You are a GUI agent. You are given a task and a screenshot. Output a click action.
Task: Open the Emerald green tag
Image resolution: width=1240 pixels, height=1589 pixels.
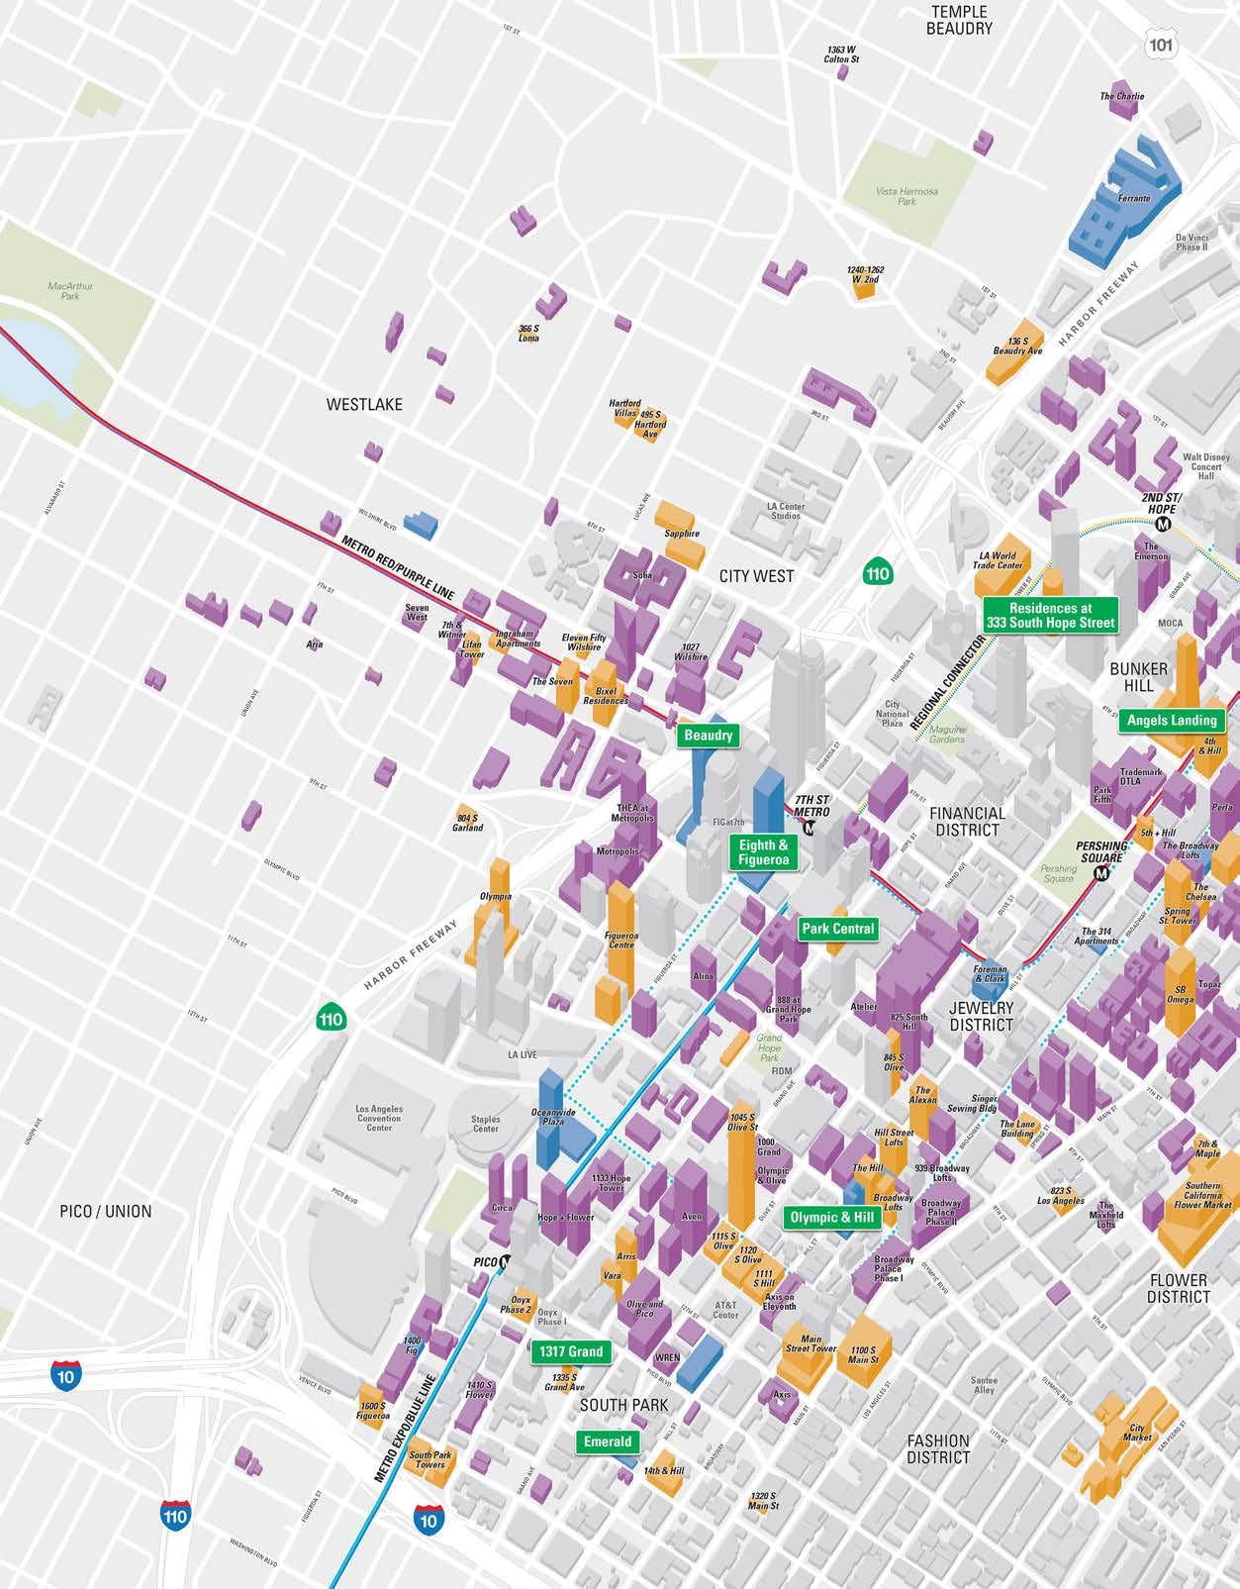(608, 1441)
